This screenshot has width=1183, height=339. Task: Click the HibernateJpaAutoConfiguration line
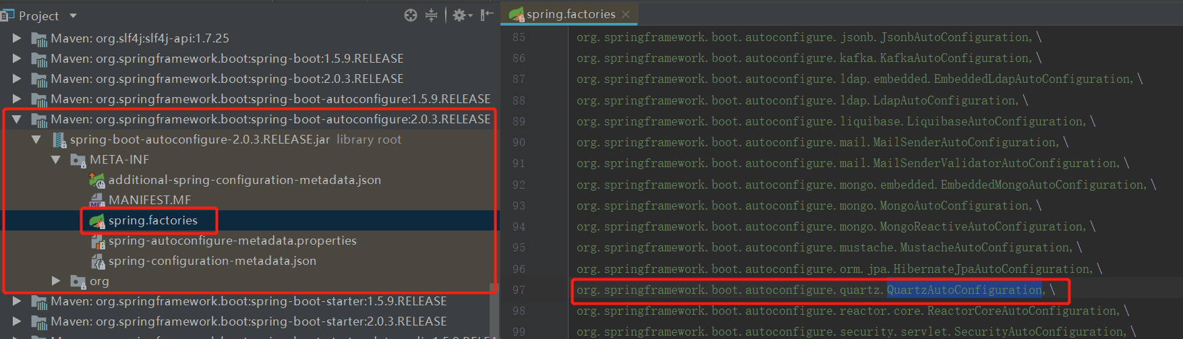[840, 269]
